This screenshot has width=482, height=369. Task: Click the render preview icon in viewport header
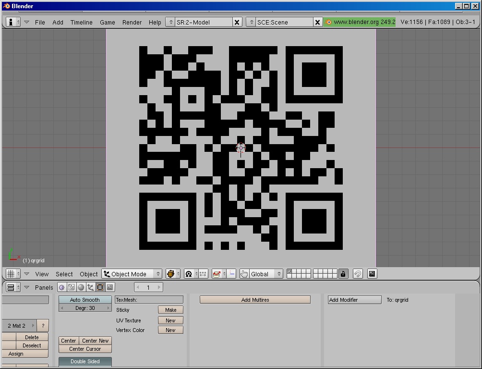pos(372,273)
